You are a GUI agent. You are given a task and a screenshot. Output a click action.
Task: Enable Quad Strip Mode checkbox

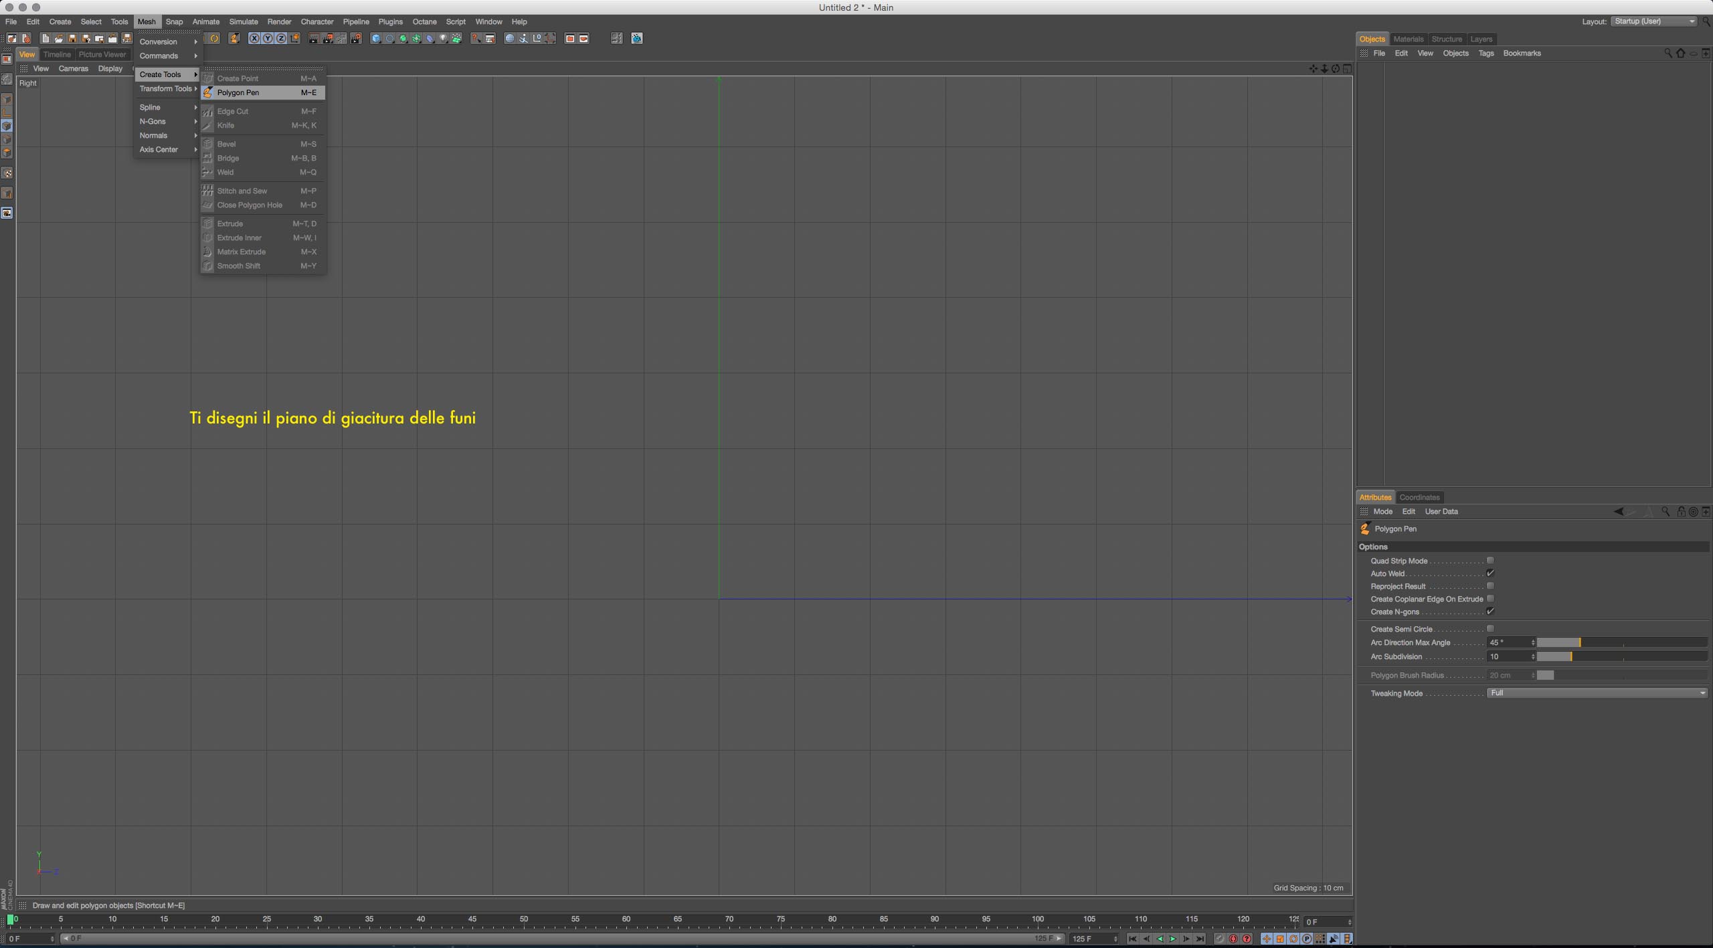(x=1490, y=561)
